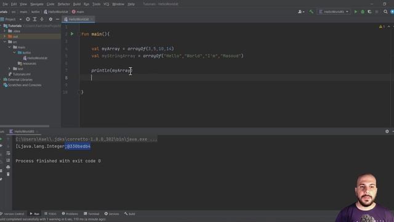Select HelloWorld.kt in project tree
Screen dimensions: 394x222
coord(35,58)
